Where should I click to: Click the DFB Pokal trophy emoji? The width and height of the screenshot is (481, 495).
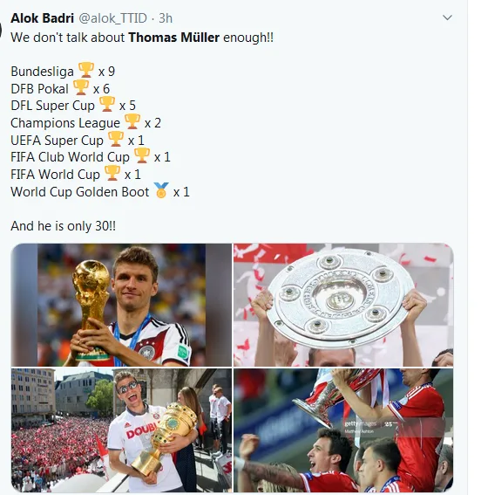[81, 87]
